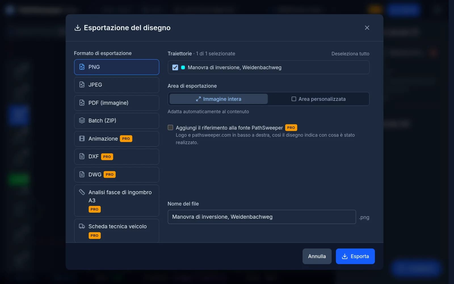
Task: Switch to the Immagine intera tab
Action: click(x=218, y=99)
